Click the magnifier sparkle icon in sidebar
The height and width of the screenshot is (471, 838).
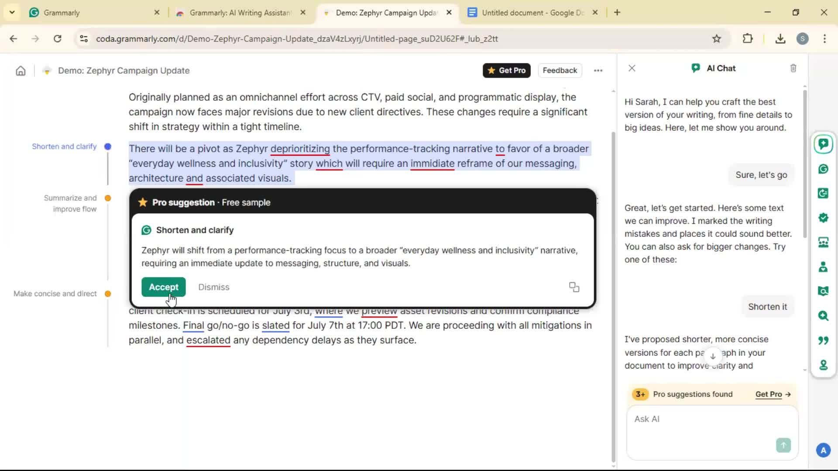click(823, 316)
